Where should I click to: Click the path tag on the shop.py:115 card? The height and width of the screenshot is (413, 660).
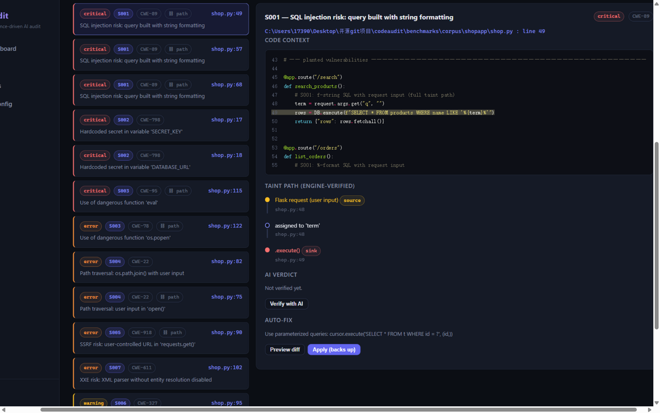[178, 191]
